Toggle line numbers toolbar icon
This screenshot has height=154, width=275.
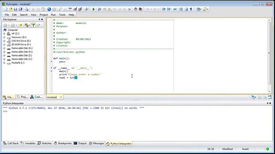click(181, 9)
